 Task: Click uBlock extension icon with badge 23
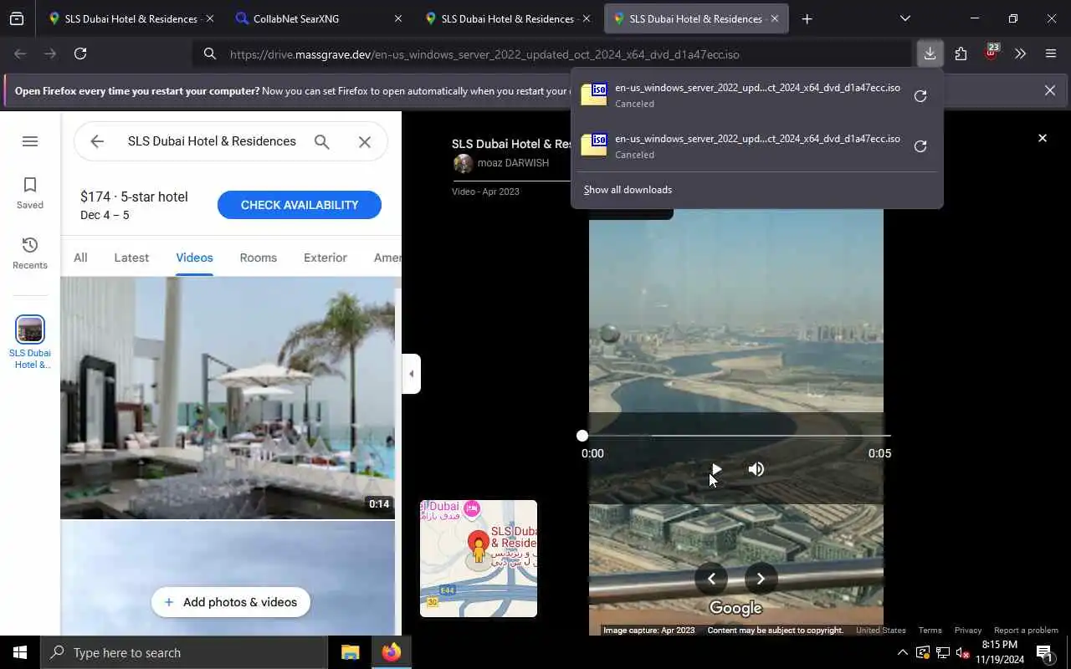click(x=992, y=54)
